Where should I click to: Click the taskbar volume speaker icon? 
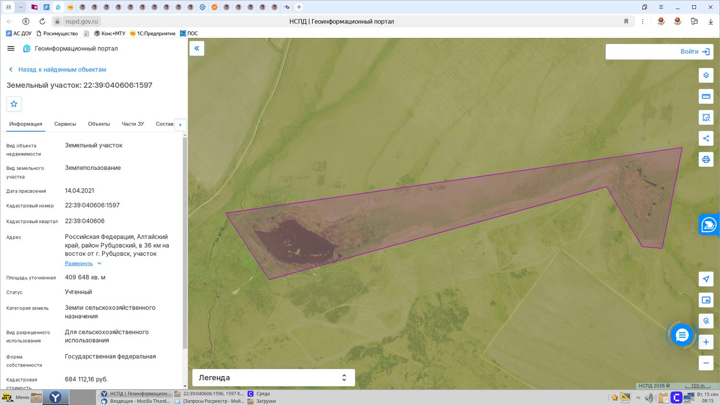coord(650,397)
